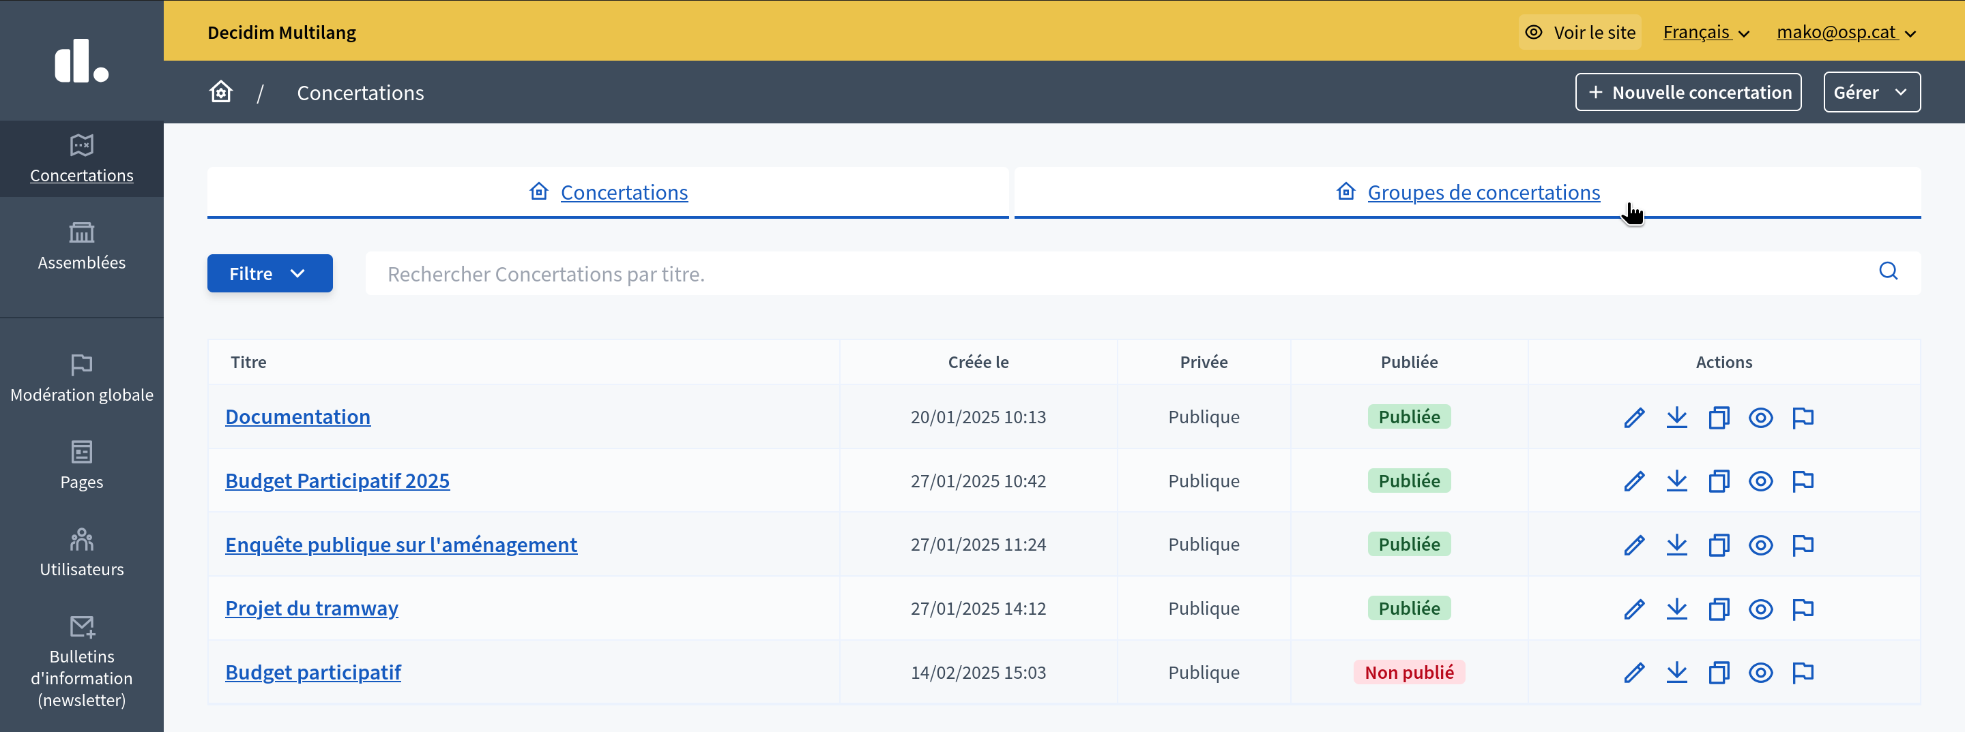Duplicate the Documentation concertation
This screenshot has width=1965, height=732.
1719,417
